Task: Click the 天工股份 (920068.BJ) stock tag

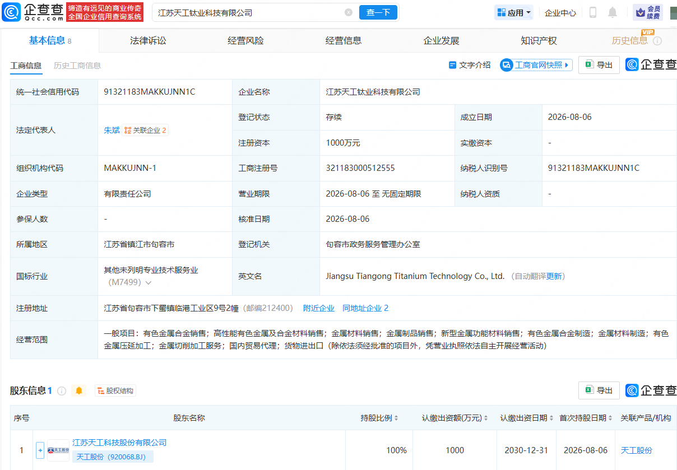Action: 113,457
